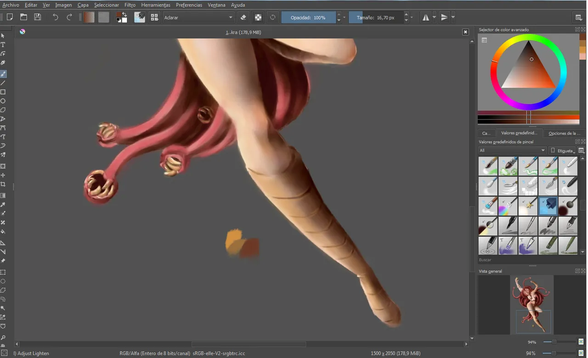Image resolution: width=588 pixels, height=358 pixels.
Task: Expand horizontal mirror options arrow
Action: [x=434, y=17]
